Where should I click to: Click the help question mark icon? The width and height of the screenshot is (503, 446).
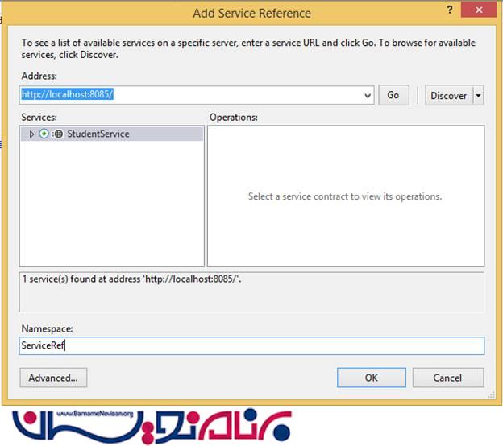(450, 10)
